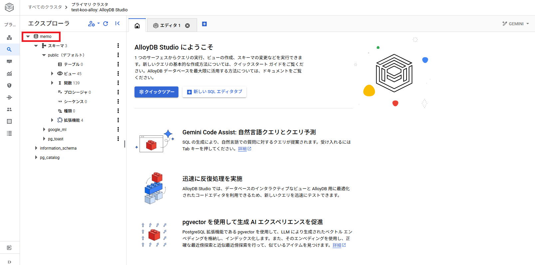Click the プラ... sidebar heading
The image size is (535, 265).
point(10,25)
